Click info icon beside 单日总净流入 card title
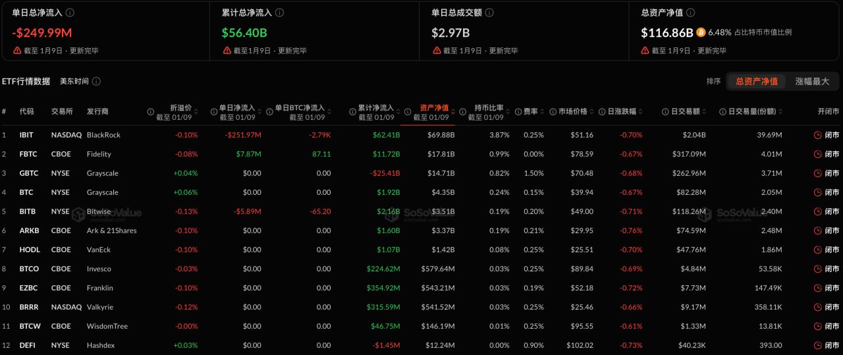The width and height of the screenshot is (843, 355). [x=70, y=13]
